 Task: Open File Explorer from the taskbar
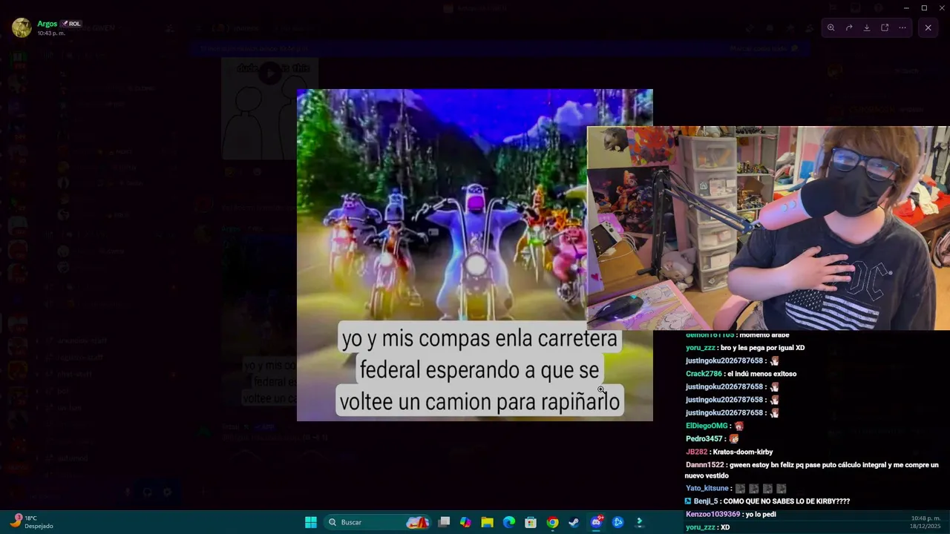[487, 522]
